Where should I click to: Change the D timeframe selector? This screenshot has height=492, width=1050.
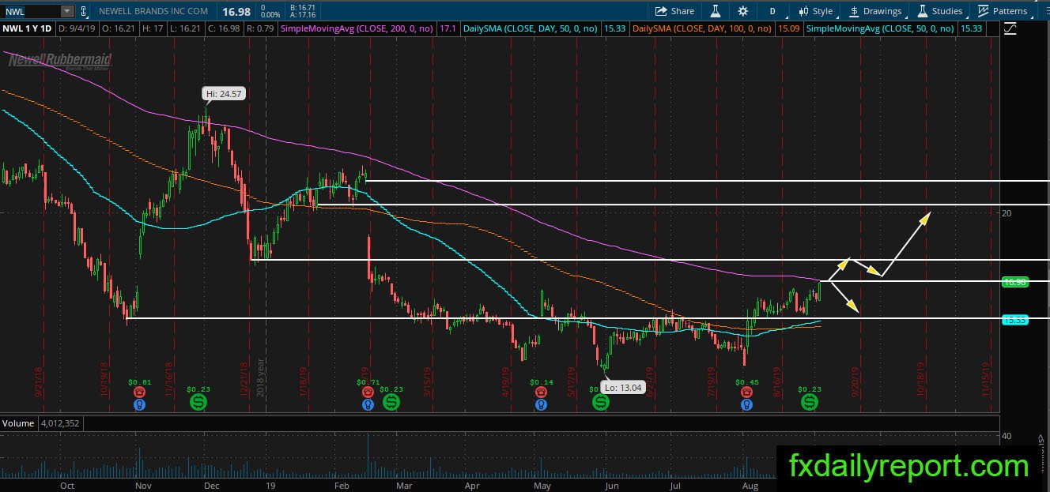772,11
